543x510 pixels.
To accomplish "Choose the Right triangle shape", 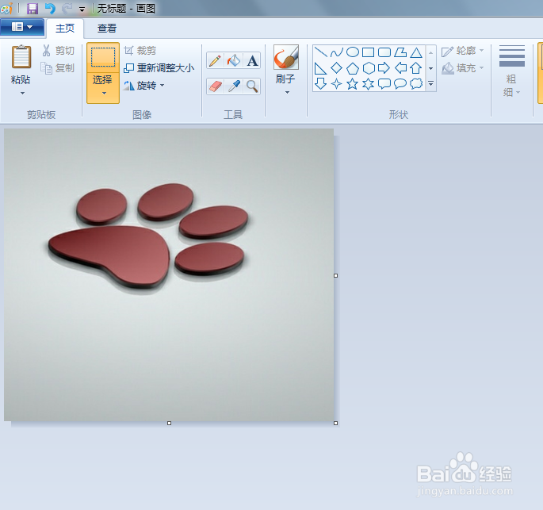I will pos(321,68).
